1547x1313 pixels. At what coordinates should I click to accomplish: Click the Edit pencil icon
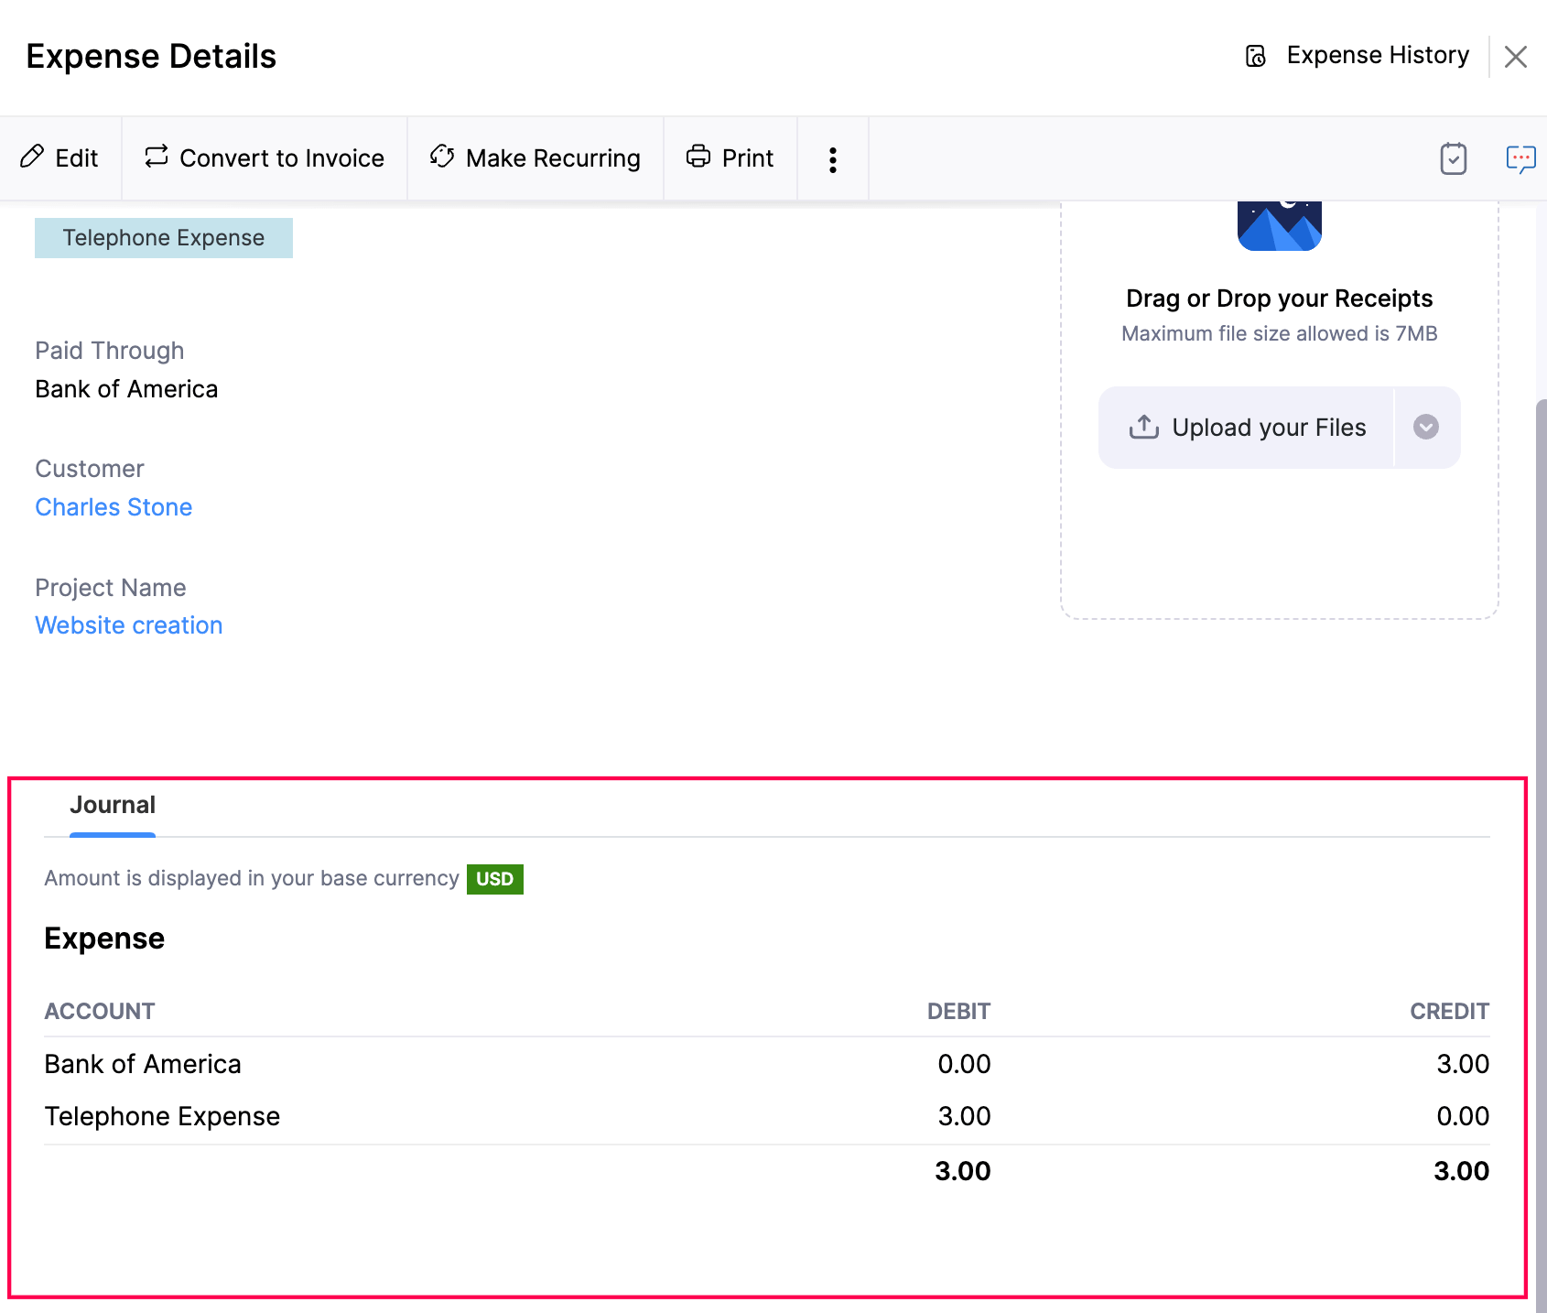click(32, 157)
